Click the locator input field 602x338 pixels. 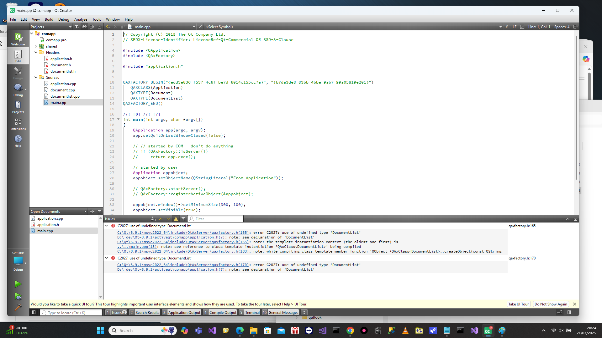71,312
